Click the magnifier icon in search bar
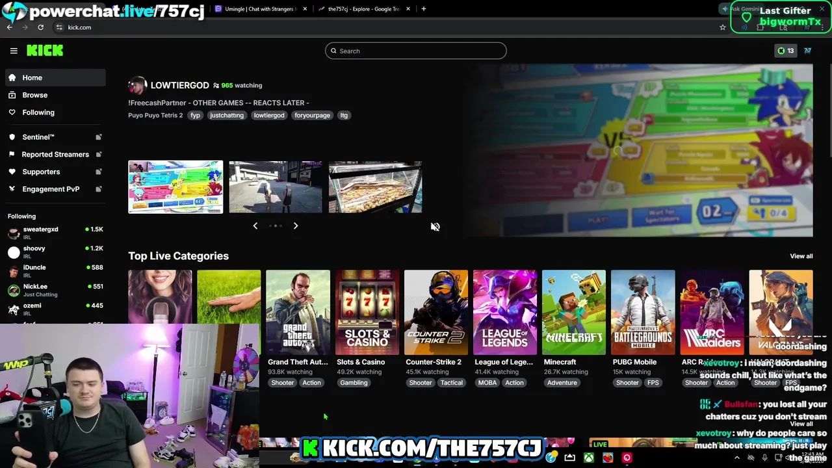This screenshot has height=468, width=832. click(333, 51)
